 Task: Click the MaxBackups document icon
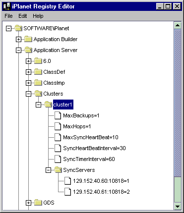[58, 115]
